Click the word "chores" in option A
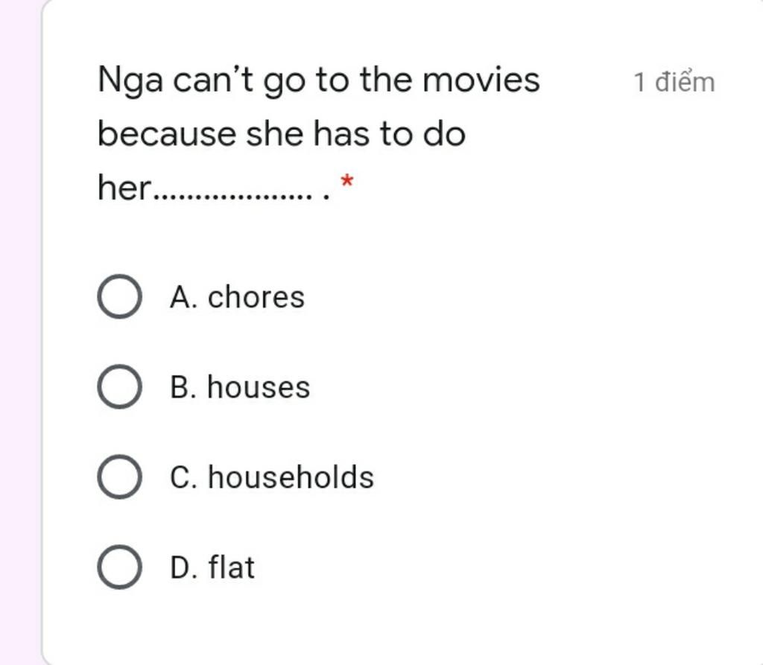 tap(256, 296)
